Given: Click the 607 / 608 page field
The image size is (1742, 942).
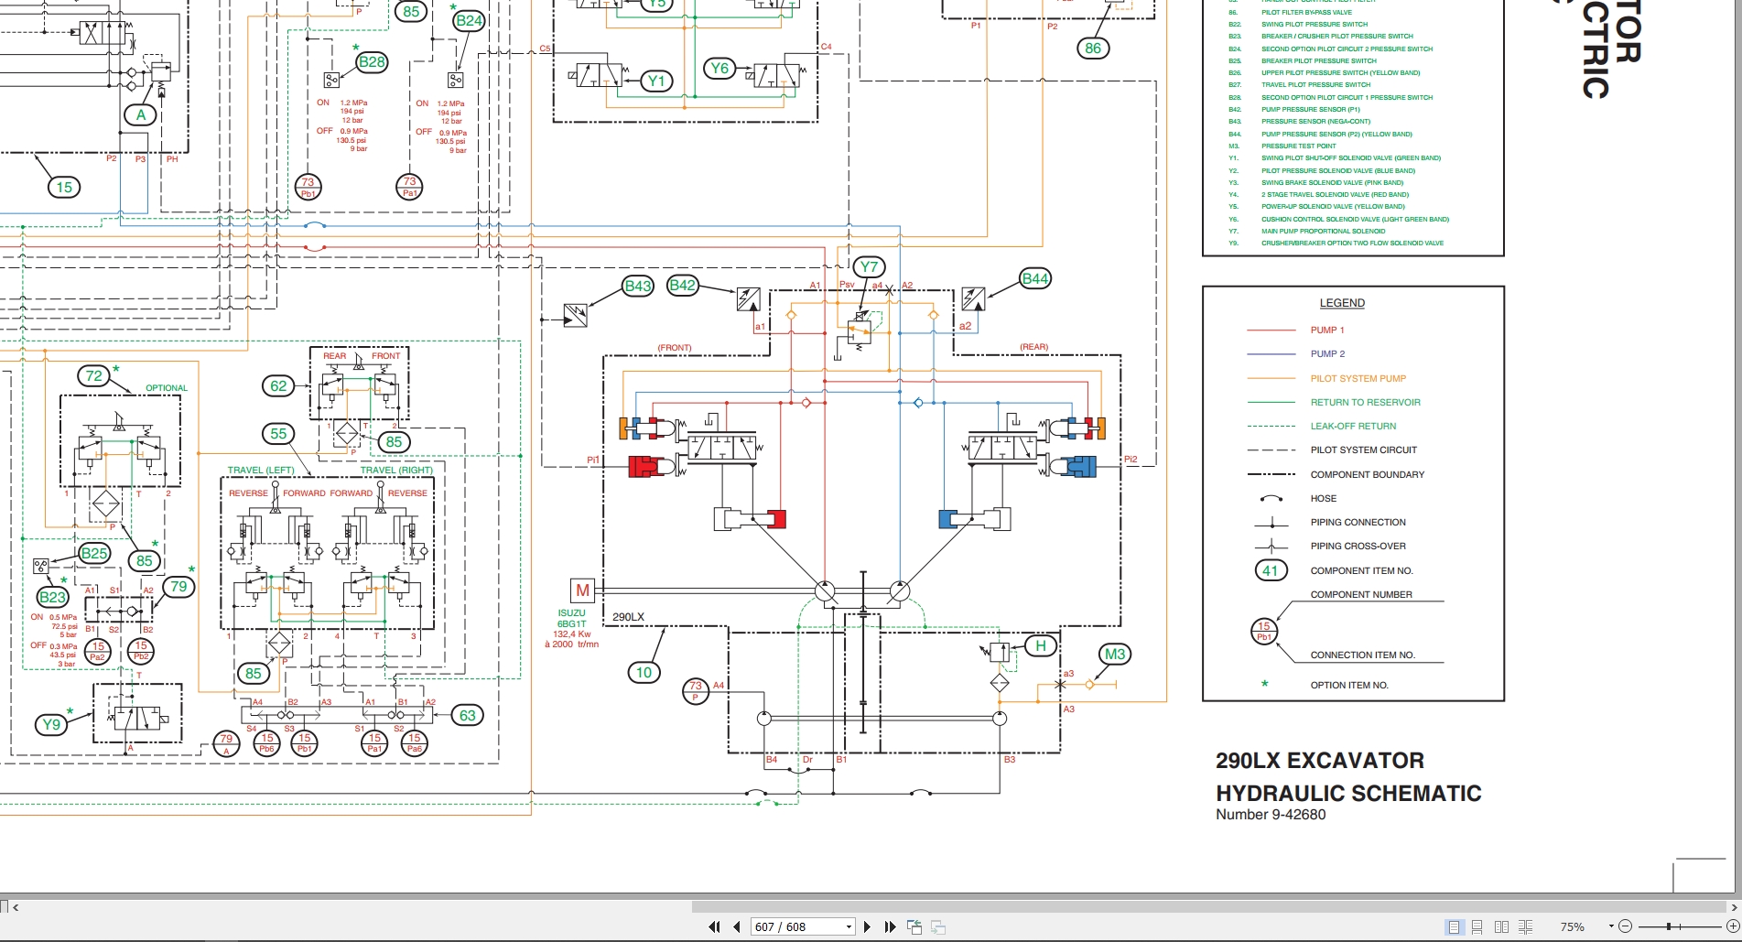Looking at the screenshot, I should click(796, 926).
